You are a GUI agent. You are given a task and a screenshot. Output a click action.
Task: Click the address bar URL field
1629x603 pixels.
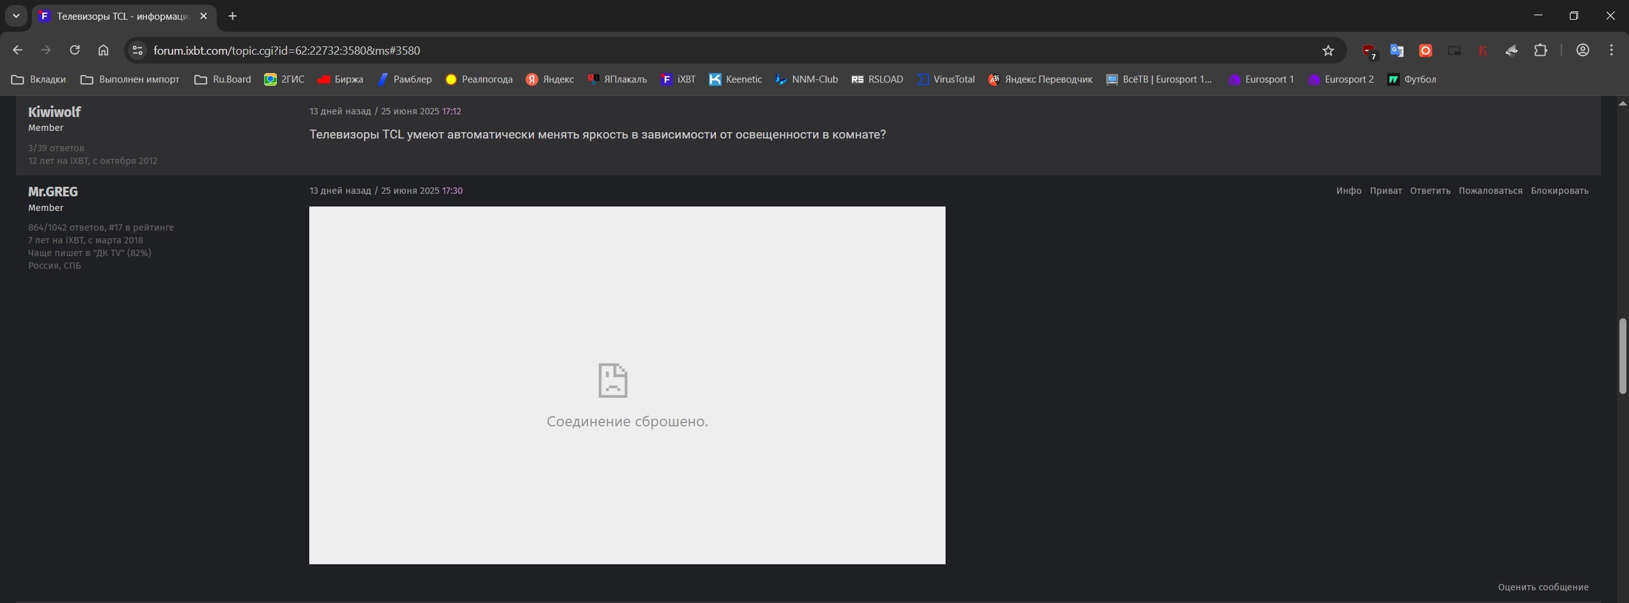click(700, 50)
